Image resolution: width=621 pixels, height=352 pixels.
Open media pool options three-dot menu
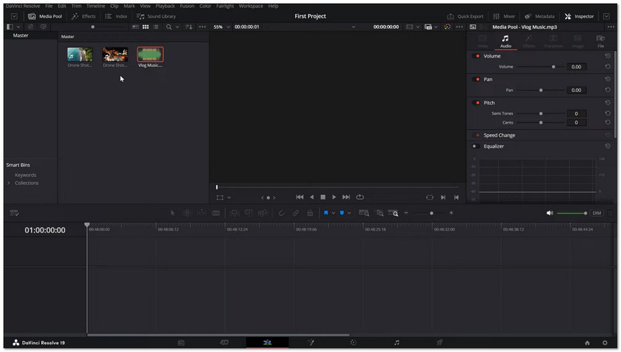point(203,27)
